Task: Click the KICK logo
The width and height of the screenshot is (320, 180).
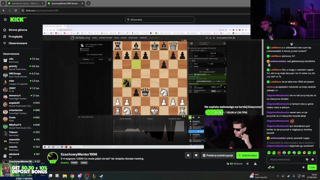Action: click(x=18, y=19)
